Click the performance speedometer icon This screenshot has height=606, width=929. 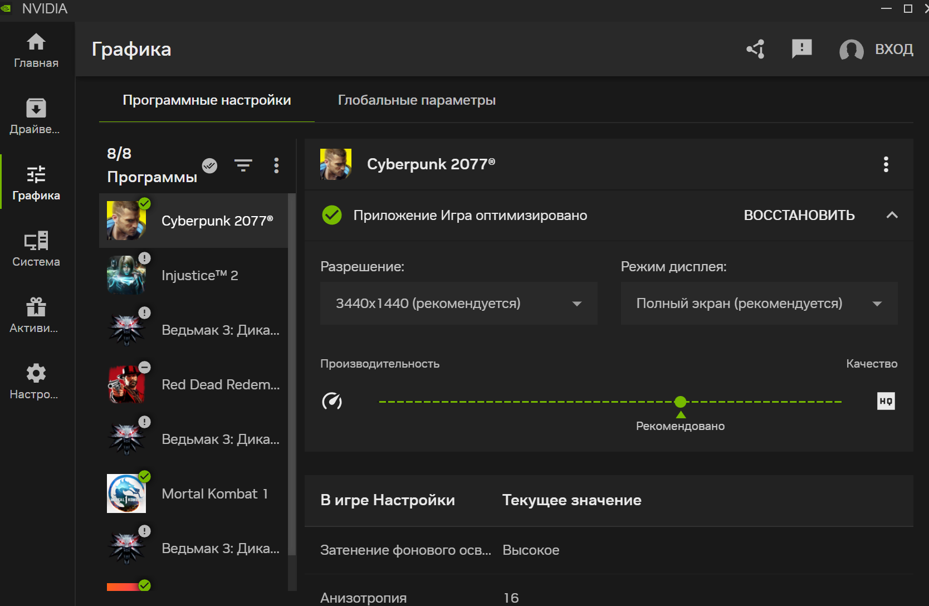click(x=332, y=401)
